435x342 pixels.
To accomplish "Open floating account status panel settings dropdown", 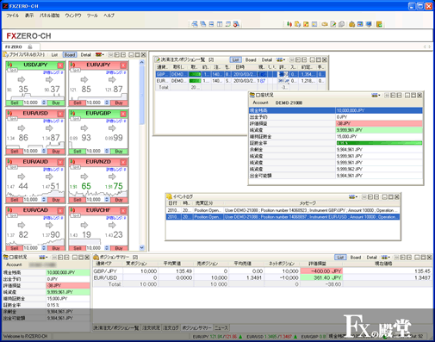I will click(x=376, y=95).
